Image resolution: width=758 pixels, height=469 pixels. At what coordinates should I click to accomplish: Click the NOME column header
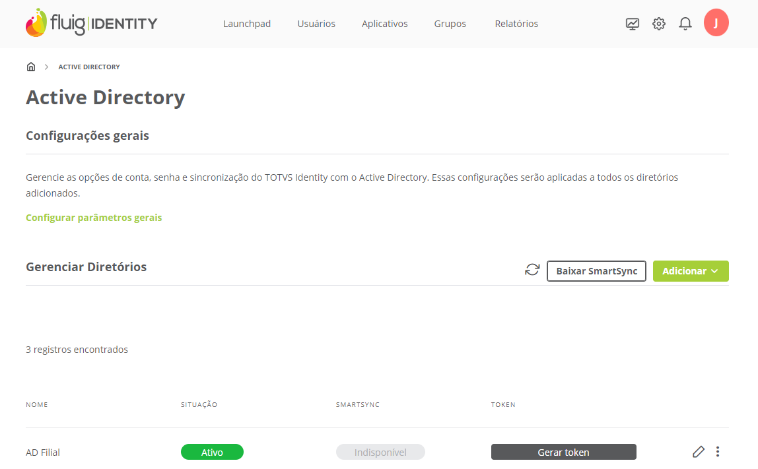tap(37, 405)
